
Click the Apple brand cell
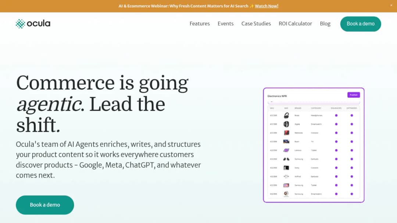coord(297,124)
